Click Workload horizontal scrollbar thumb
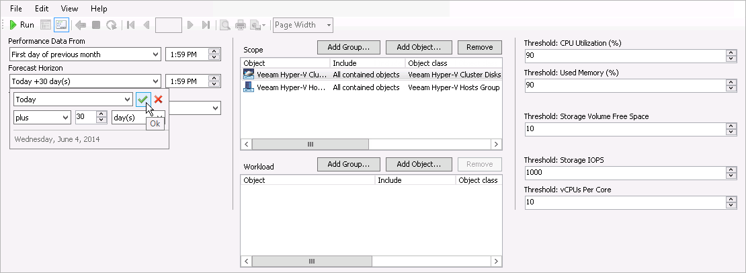The height and width of the screenshot is (273, 746). 312,261
